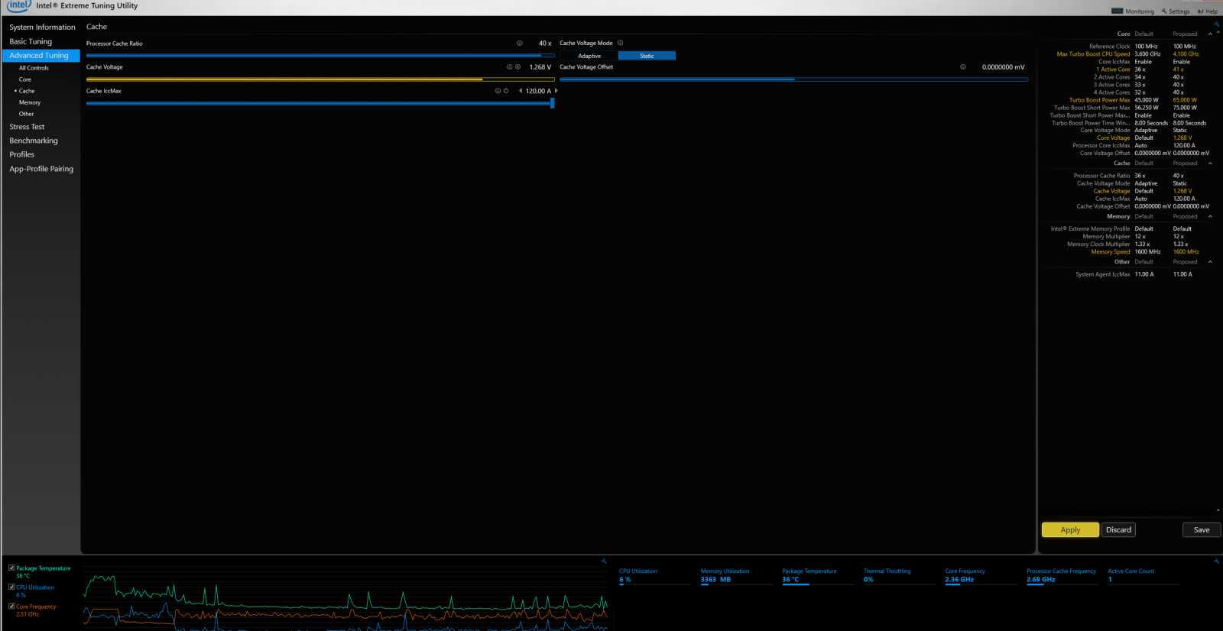Viewport: 1223px width, 631px height.
Task: Click wrench icon above monitor tiles on right
Action: [1216, 561]
